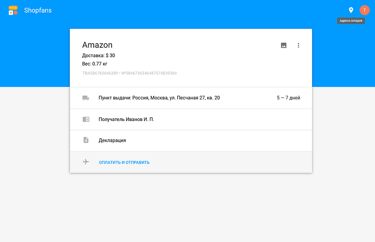Click the Вес: 0.77 кг weight text
Image resolution: width=375 pixels, height=242 pixels.
tap(95, 64)
